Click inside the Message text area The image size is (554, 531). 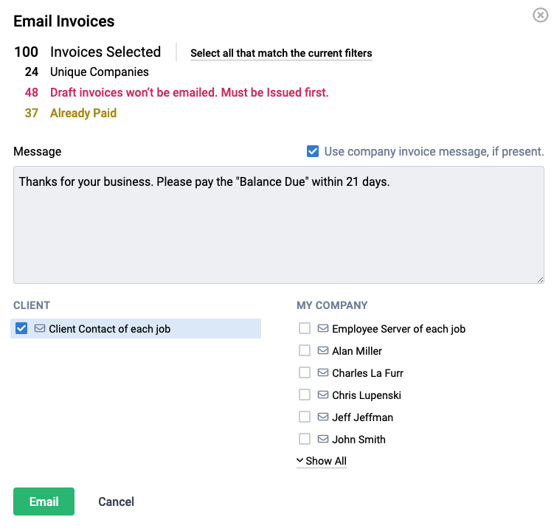pyautogui.click(x=278, y=229)
